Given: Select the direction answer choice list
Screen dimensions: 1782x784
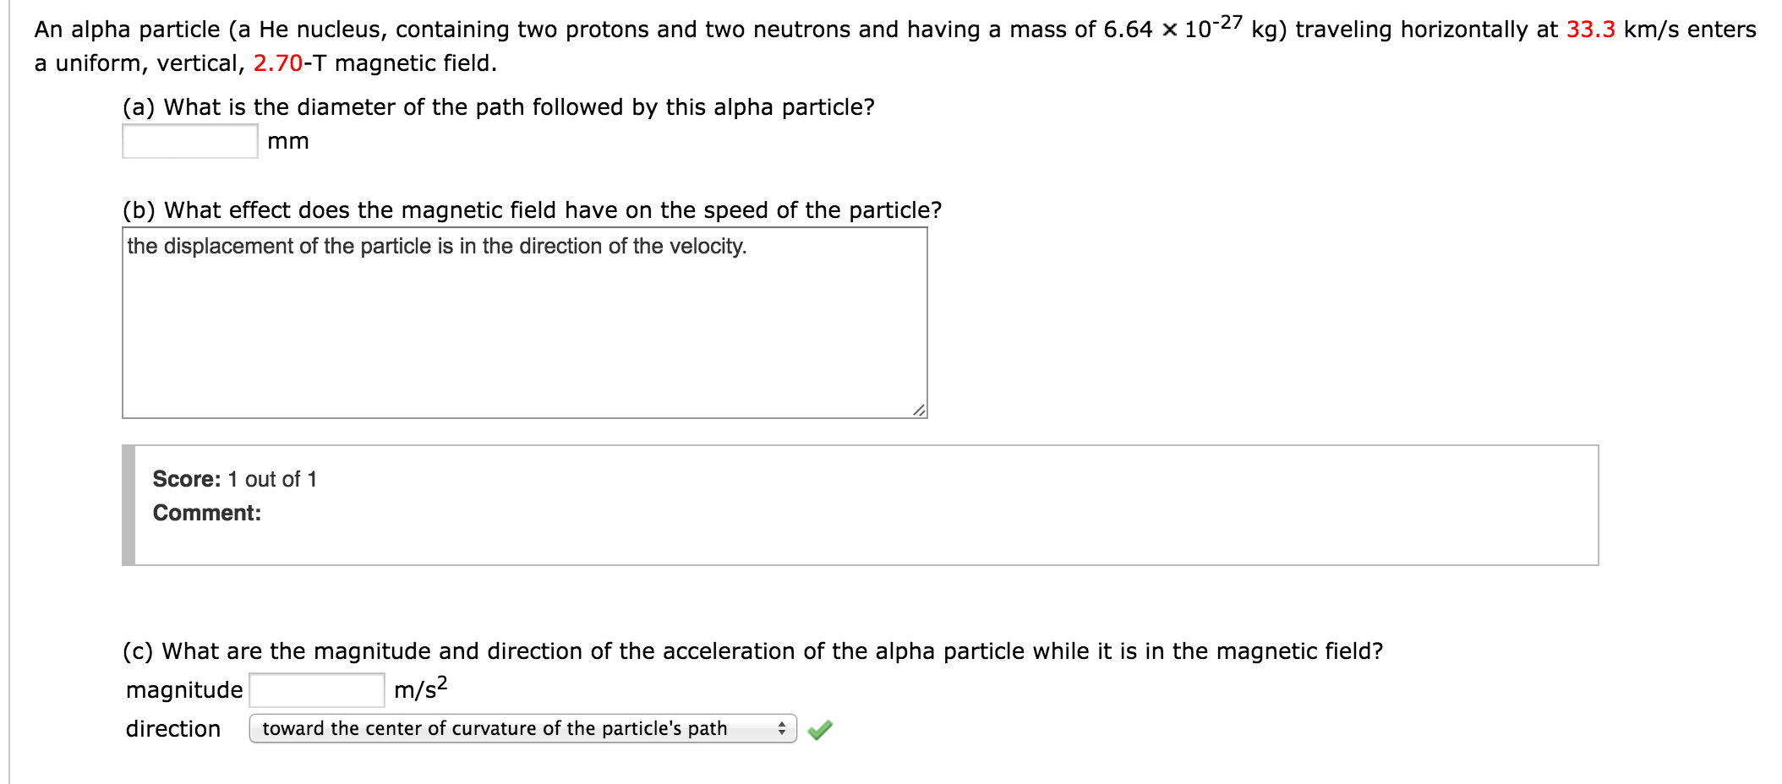Looking at the screenshot, I should point(520,727).
